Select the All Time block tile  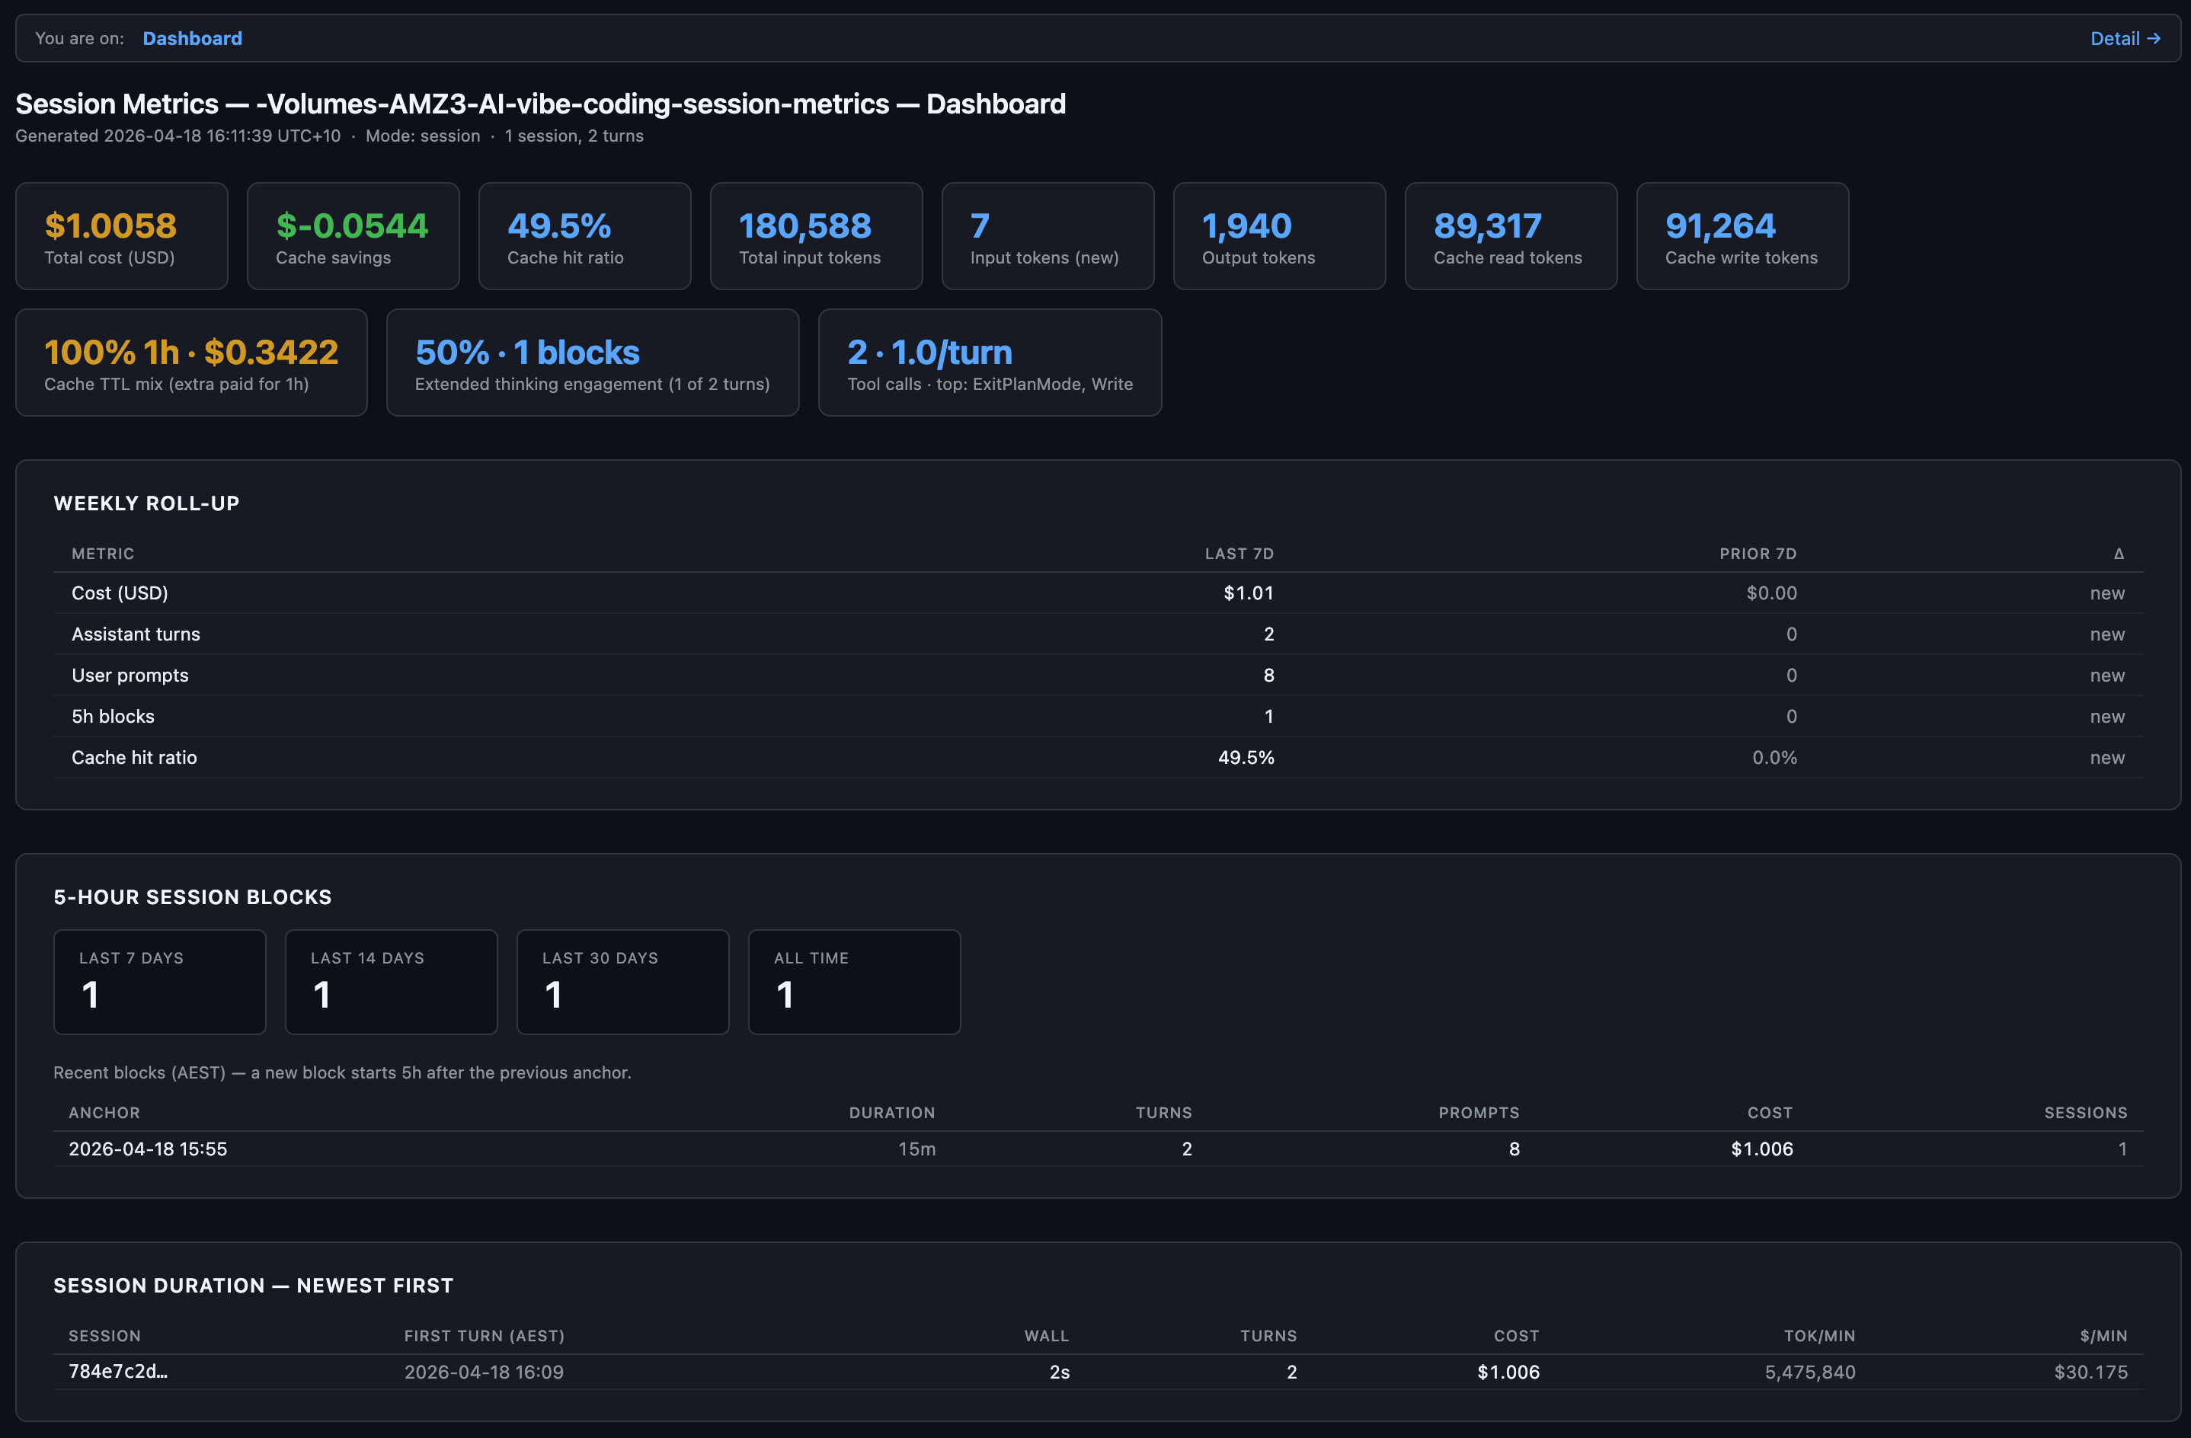(853, 981)
